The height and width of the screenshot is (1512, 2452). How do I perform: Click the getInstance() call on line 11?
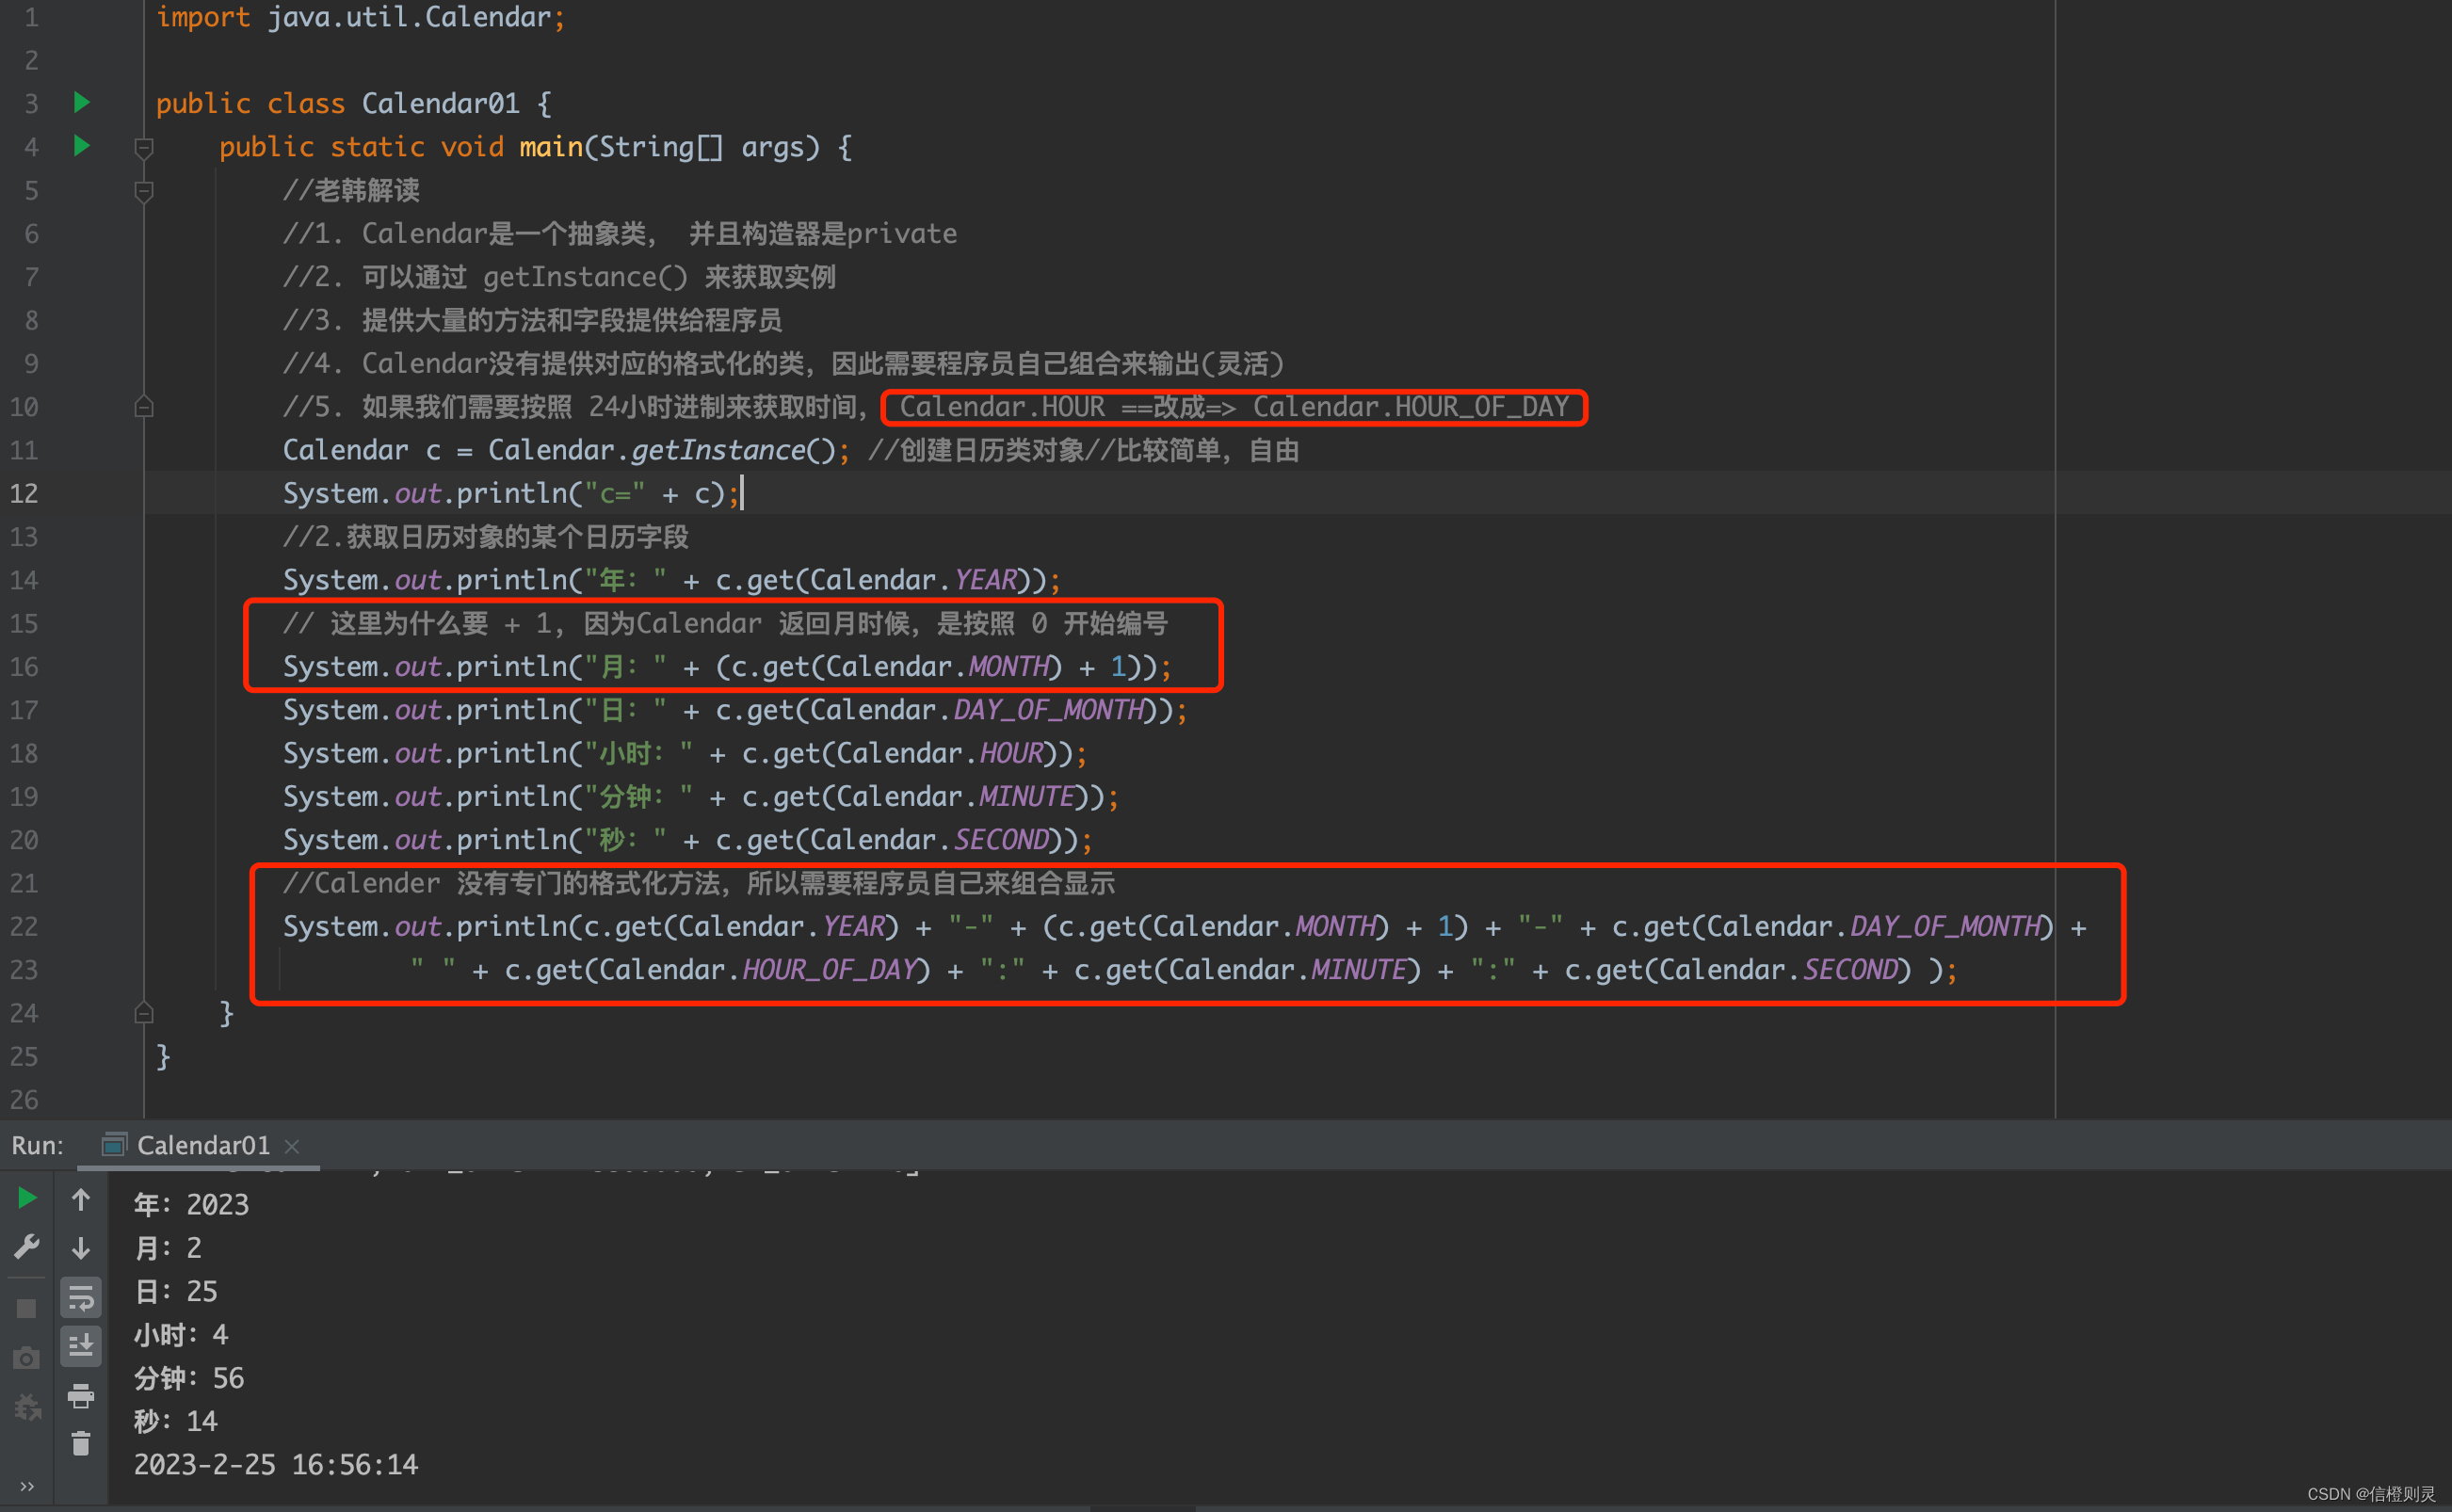coord(733,450)
